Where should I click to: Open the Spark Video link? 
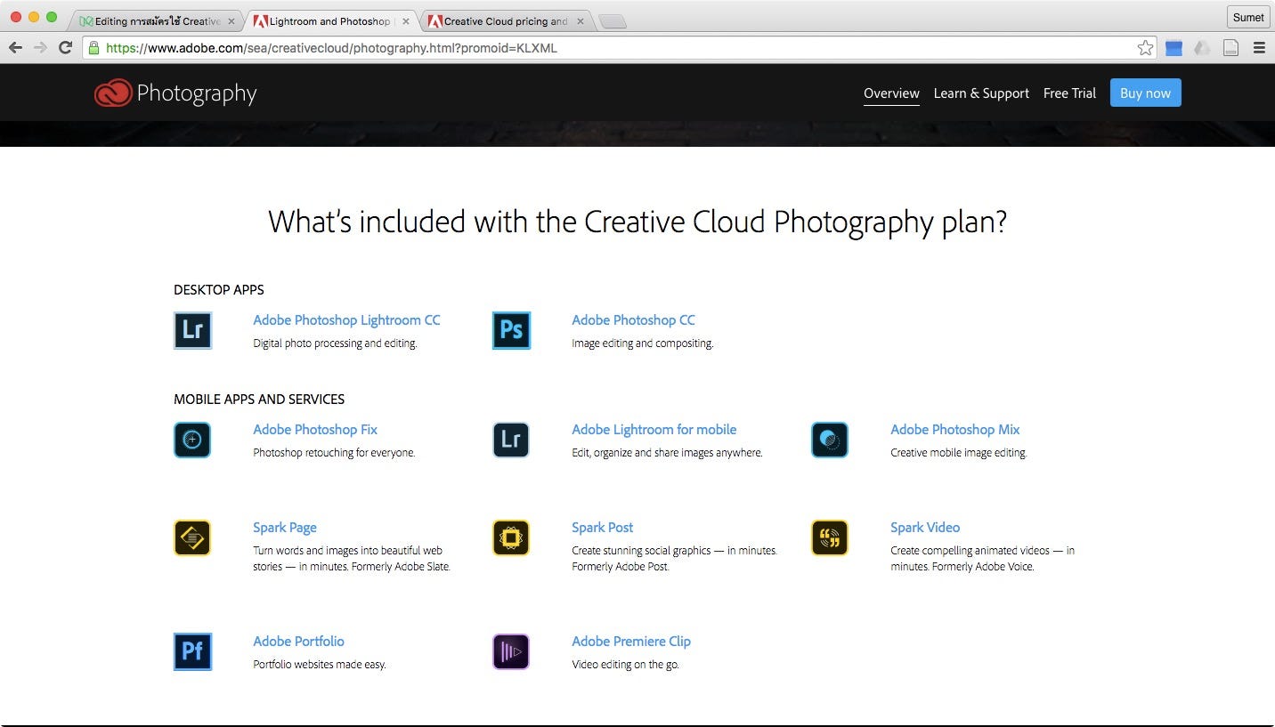click(x=925, y=528)
